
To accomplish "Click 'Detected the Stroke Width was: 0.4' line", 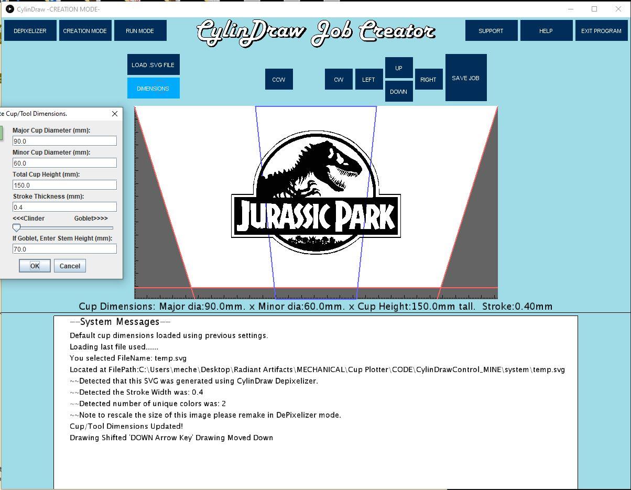I will [136, 393].
